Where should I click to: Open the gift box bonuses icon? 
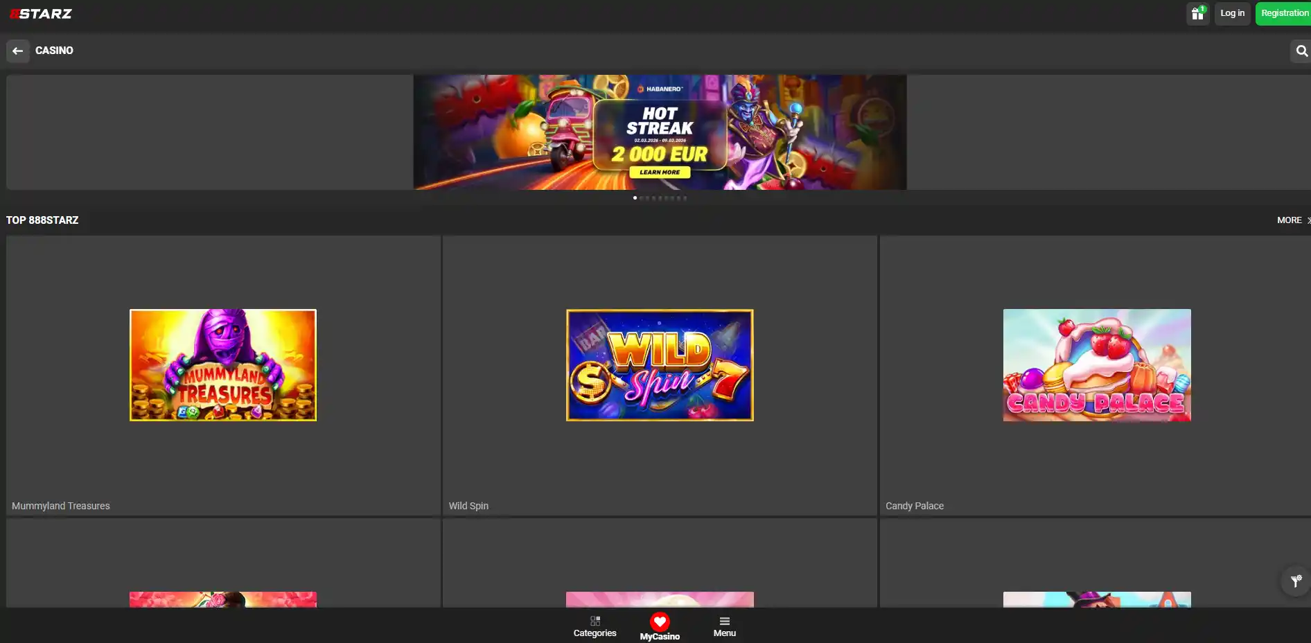point(1198,13)
